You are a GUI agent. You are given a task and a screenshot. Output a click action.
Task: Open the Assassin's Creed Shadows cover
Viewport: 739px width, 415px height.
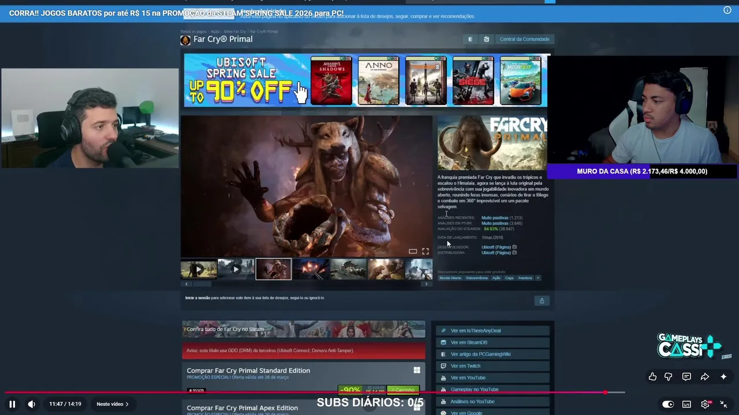click(331, 80)
